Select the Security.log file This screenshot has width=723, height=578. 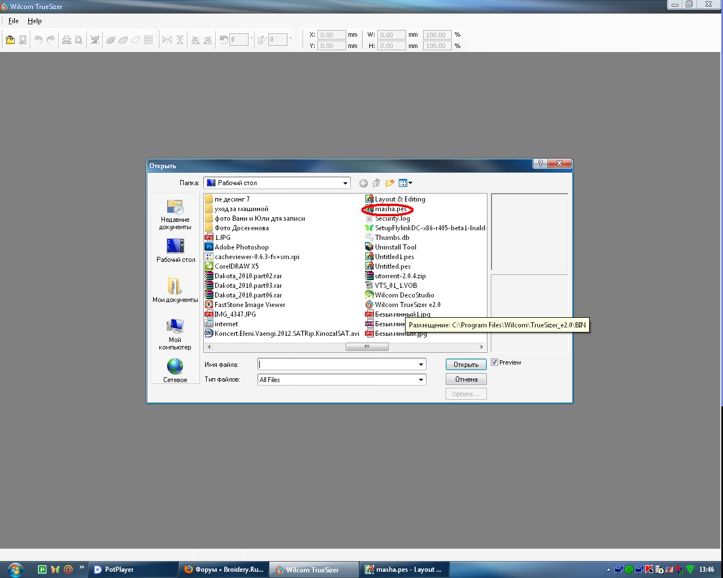[388, 218]
